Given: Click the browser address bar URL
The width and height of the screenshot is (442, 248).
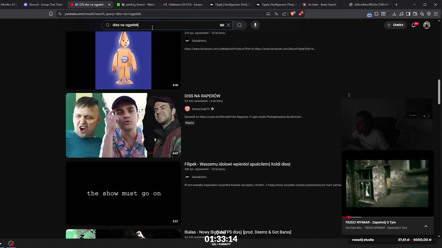Looking at the screenshot, I should coord(103,14).
